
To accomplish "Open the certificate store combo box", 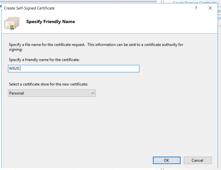I will pos(52,93).
